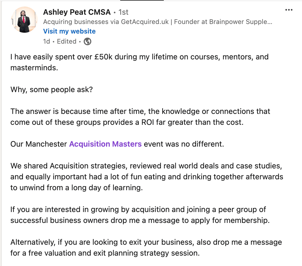Click the words 'Our Manchester' in the post
This screenshot has height=266, width=302.
pos(38,144)
